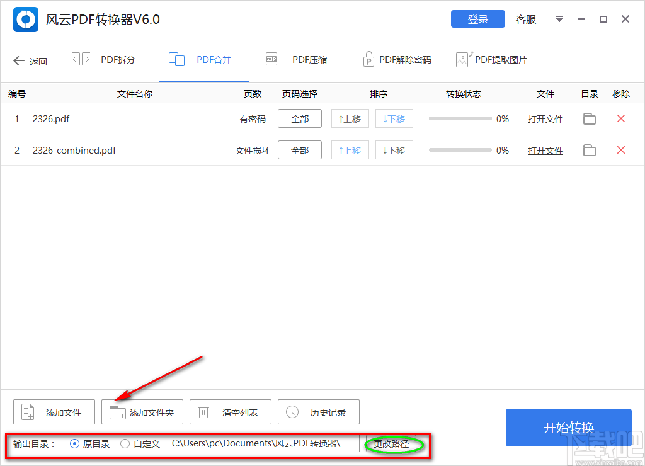The width and height of the screenshot is (645, 466).
Task: Close the converter window
Action: [625, 19]
